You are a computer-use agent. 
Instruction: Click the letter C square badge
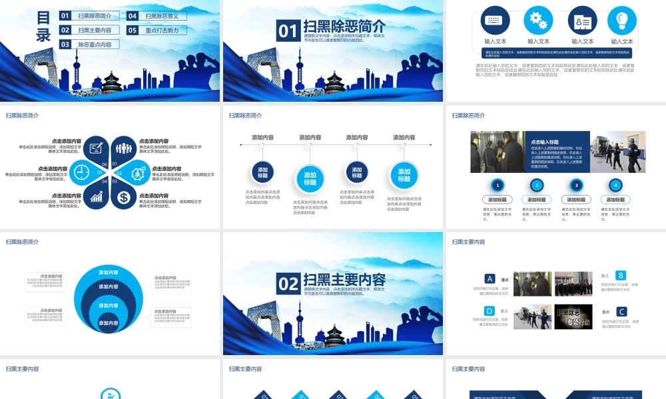click(x=621, y=311)
